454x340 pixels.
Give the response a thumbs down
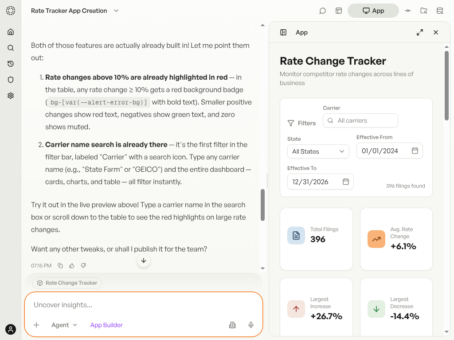pyautogui.click(x=83, y=266)
